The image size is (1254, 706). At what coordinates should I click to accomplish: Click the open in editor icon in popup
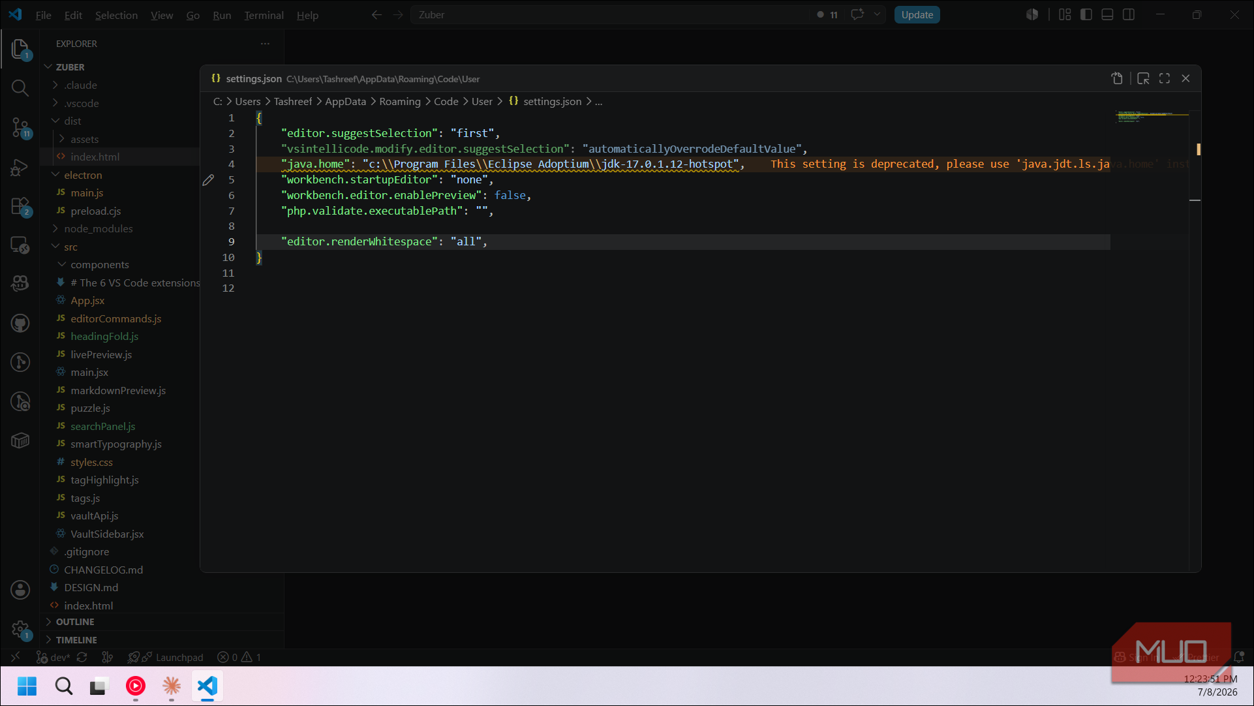(x=1143, y=78)
